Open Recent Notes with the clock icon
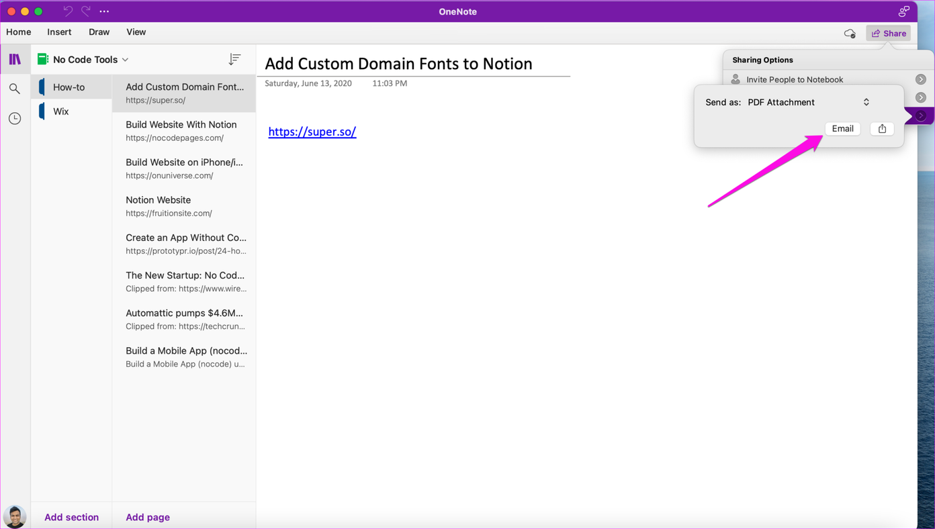 pyautogui.click(x=15, y=118)
